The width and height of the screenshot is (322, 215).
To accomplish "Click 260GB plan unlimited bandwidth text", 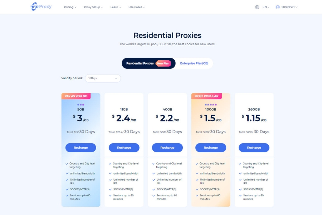I will coord(256,173).
